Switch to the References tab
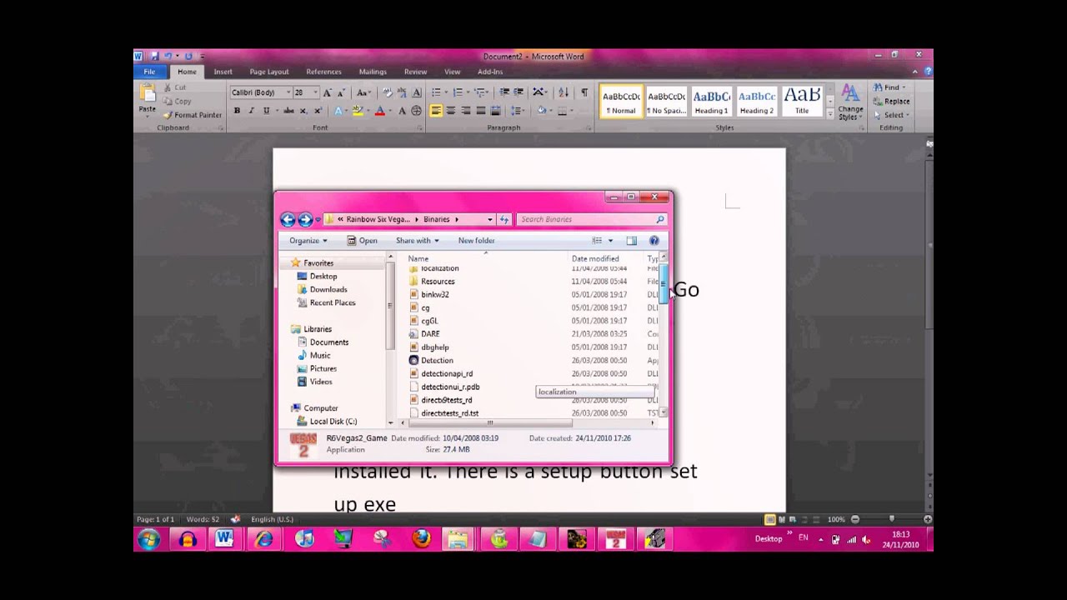Viewport: 1067px width, 600px height. tap(323, 72)
